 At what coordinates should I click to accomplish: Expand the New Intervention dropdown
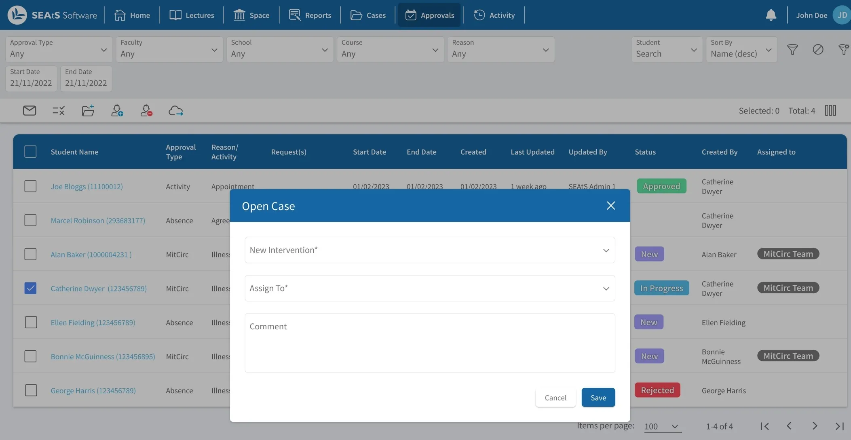[x=606, y=250]
